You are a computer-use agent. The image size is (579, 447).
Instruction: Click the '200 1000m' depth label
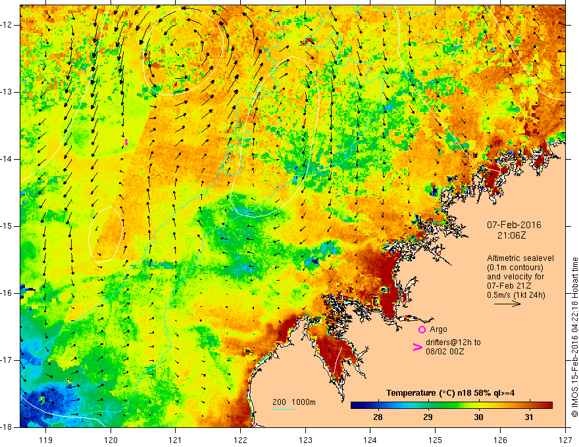coord(294,402)
